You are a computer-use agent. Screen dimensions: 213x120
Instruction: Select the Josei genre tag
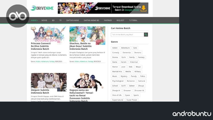pos(123,67)
